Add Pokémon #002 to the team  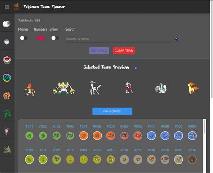[43, 136]
